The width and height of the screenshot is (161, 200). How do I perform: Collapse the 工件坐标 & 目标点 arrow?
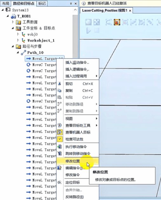click(x=13, y=28)
